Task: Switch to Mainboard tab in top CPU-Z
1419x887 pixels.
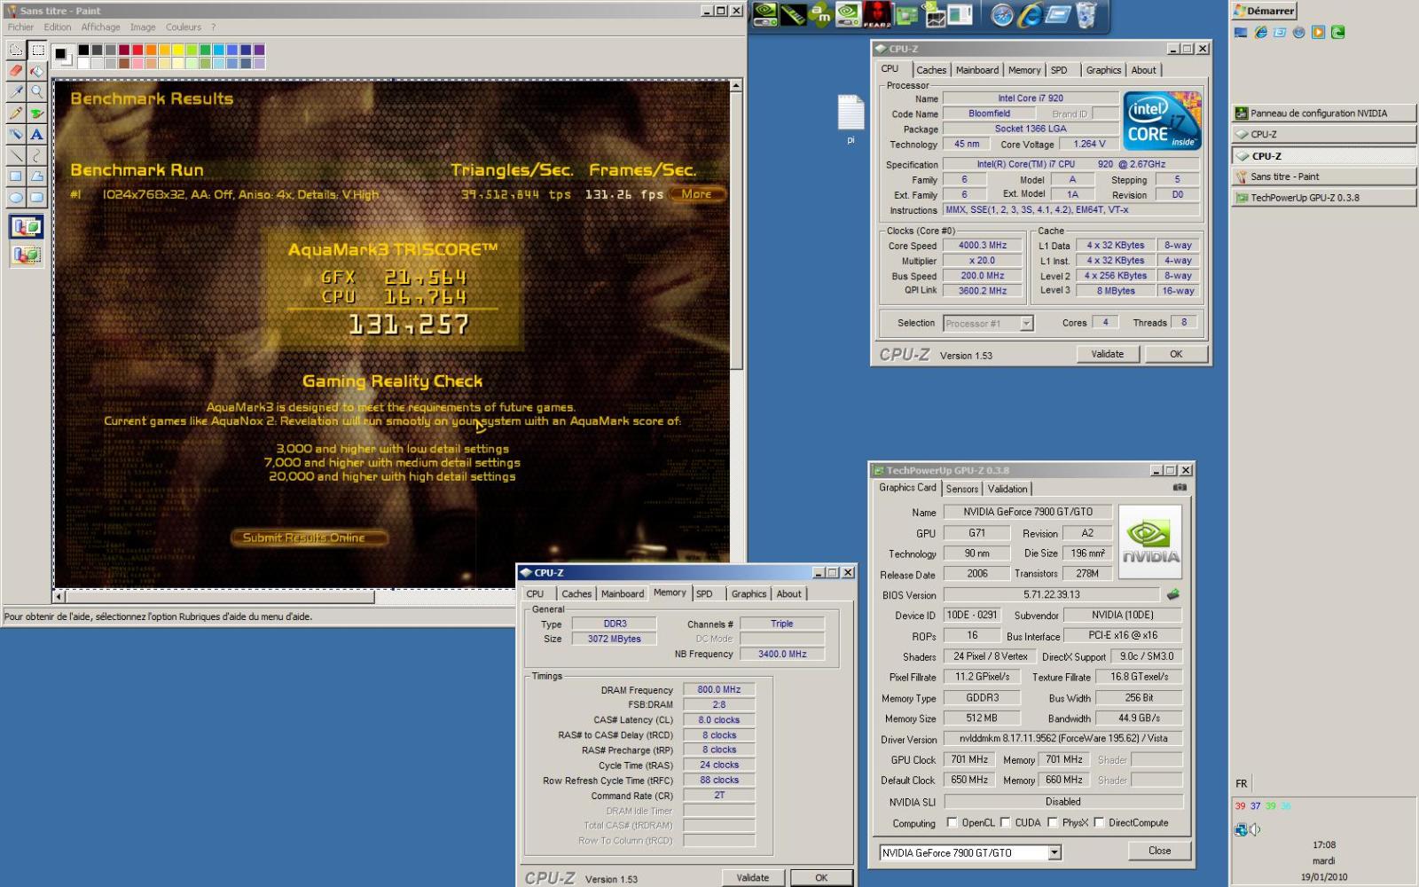Action: coord(977,70)
